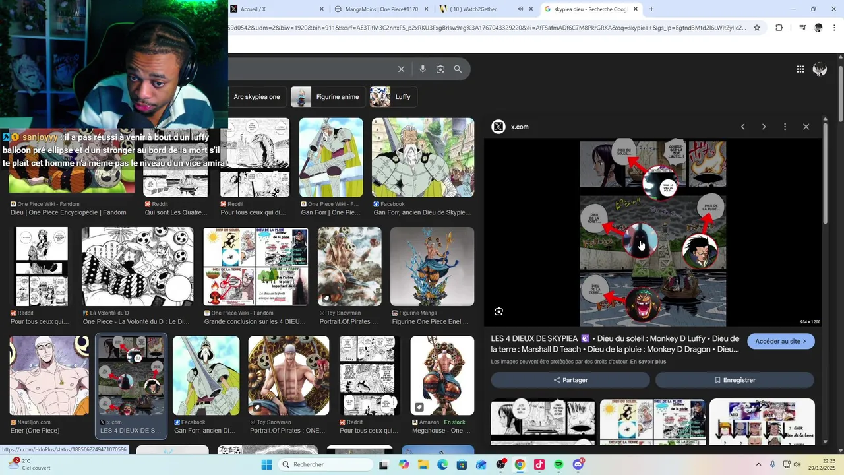Image resolution: width=844 pixels, height=475 pixels.
Task: Open TikTok app from taskbar
Action: [x=539, y=464]
